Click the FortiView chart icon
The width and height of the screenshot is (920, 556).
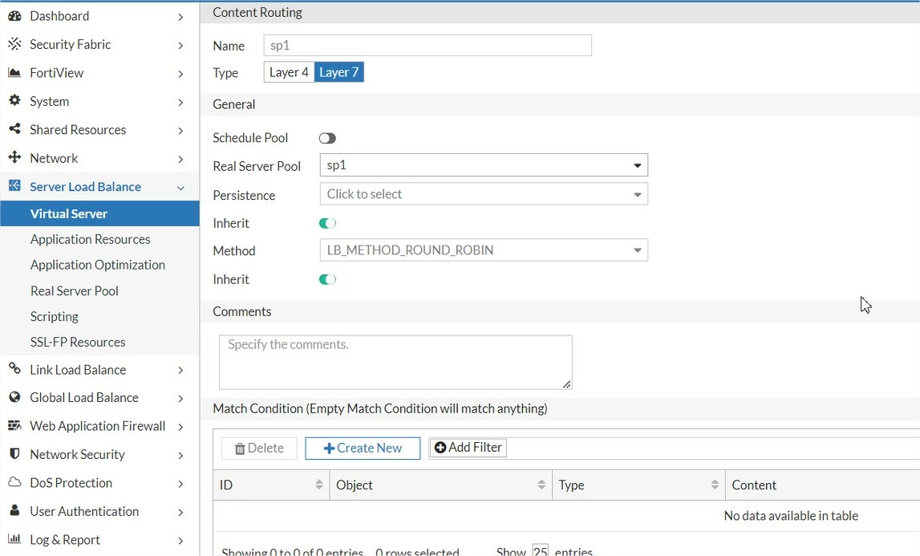tap(14, 72)
